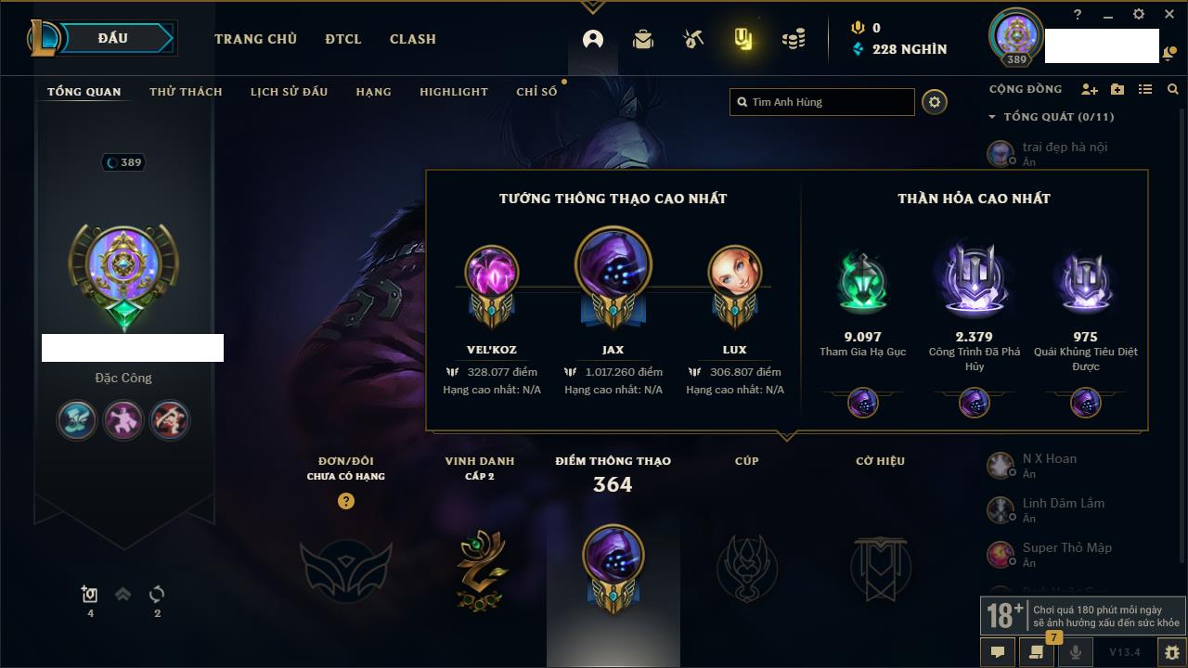The width and height of the screenshot is (1188, 668).
Task: Open the profile icon in top navigation
Action: 593,39
